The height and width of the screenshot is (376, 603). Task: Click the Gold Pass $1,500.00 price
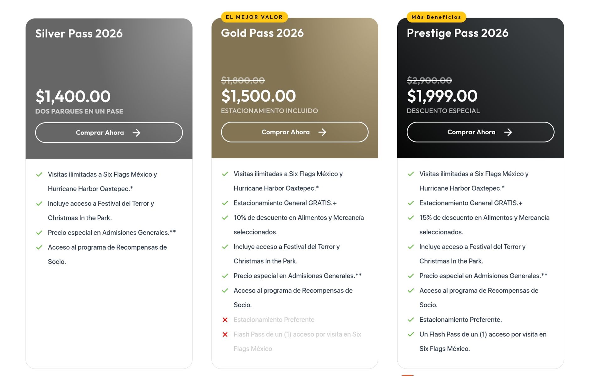coord(258,96)
